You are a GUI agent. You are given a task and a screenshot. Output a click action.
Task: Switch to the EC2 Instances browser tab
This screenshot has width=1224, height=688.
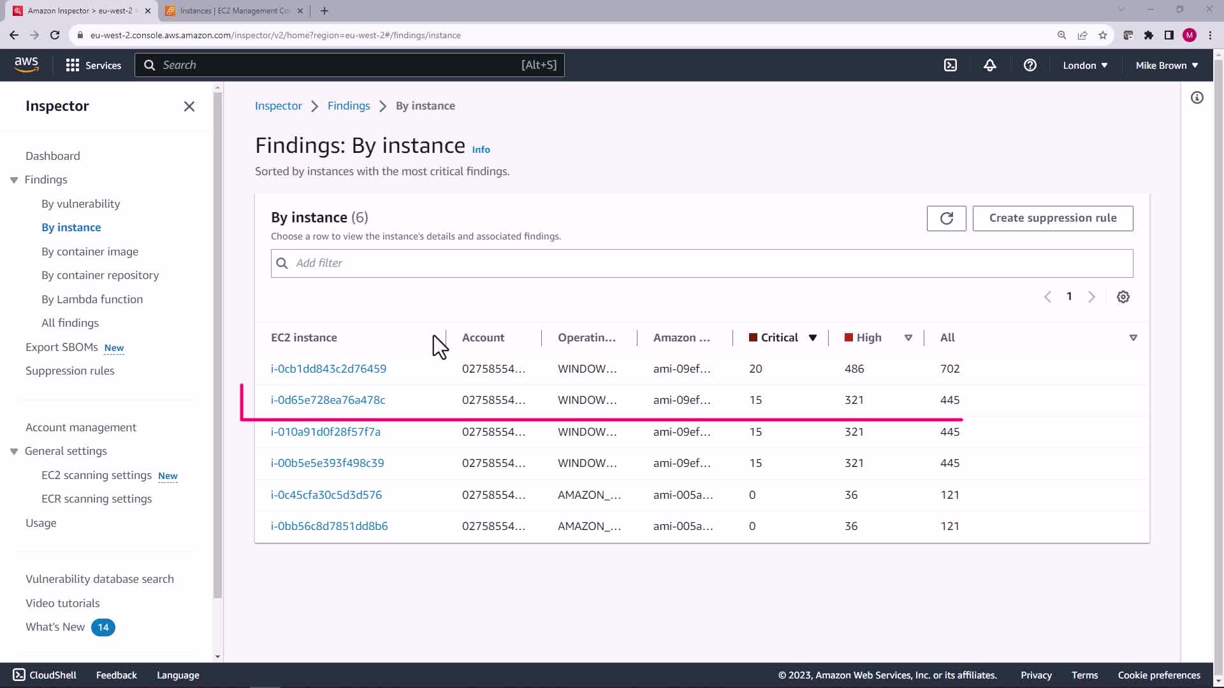pyautogui.click(x=234, y=11)
